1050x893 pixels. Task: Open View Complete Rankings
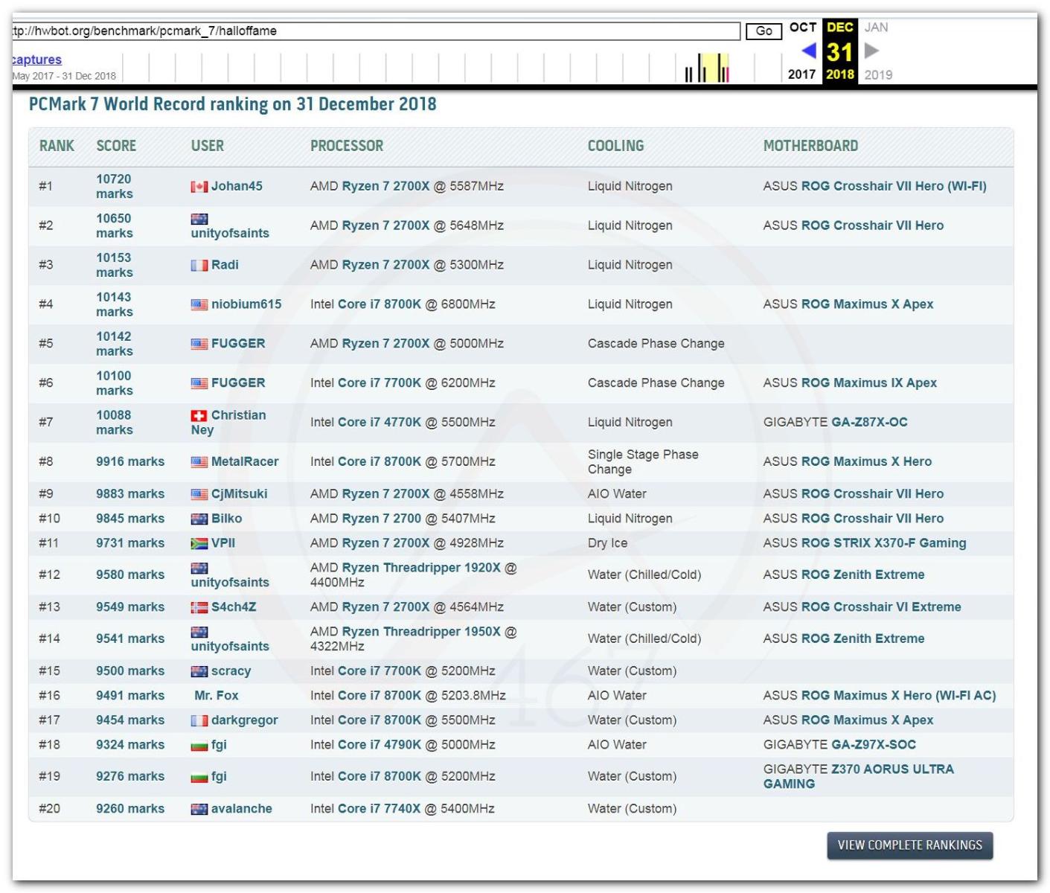point(909,845)
